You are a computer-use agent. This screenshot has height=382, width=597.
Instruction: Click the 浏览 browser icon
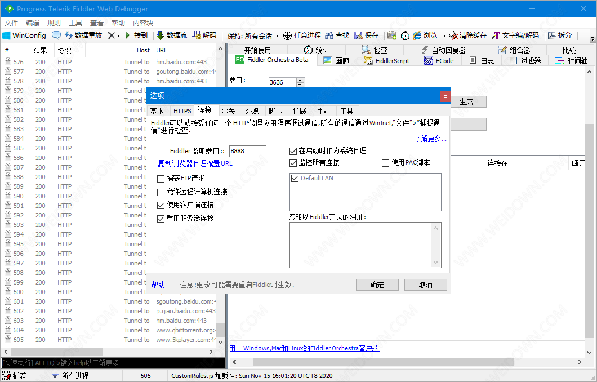417,35
